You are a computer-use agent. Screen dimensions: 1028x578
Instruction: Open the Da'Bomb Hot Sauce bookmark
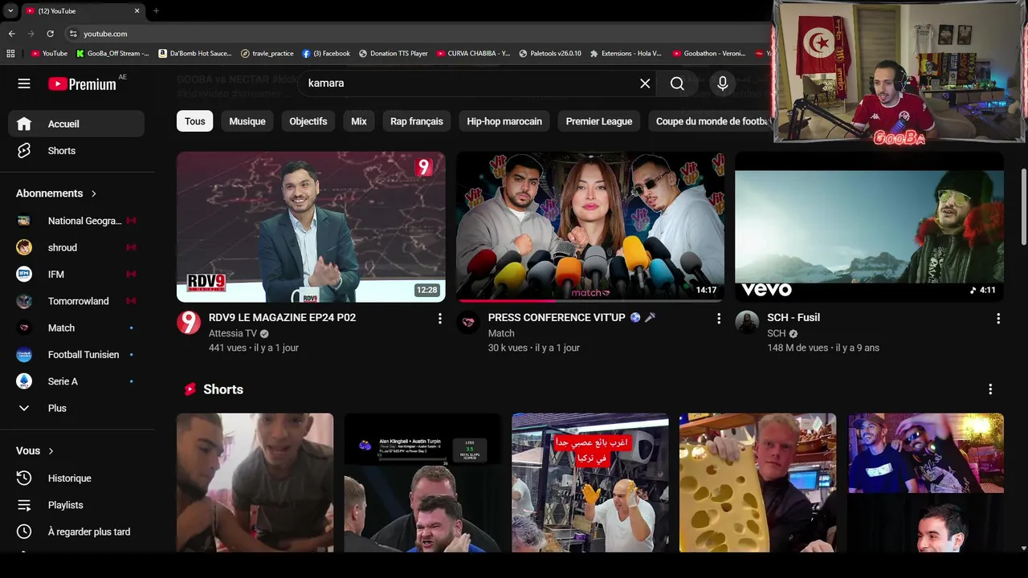tap(195, 53)
